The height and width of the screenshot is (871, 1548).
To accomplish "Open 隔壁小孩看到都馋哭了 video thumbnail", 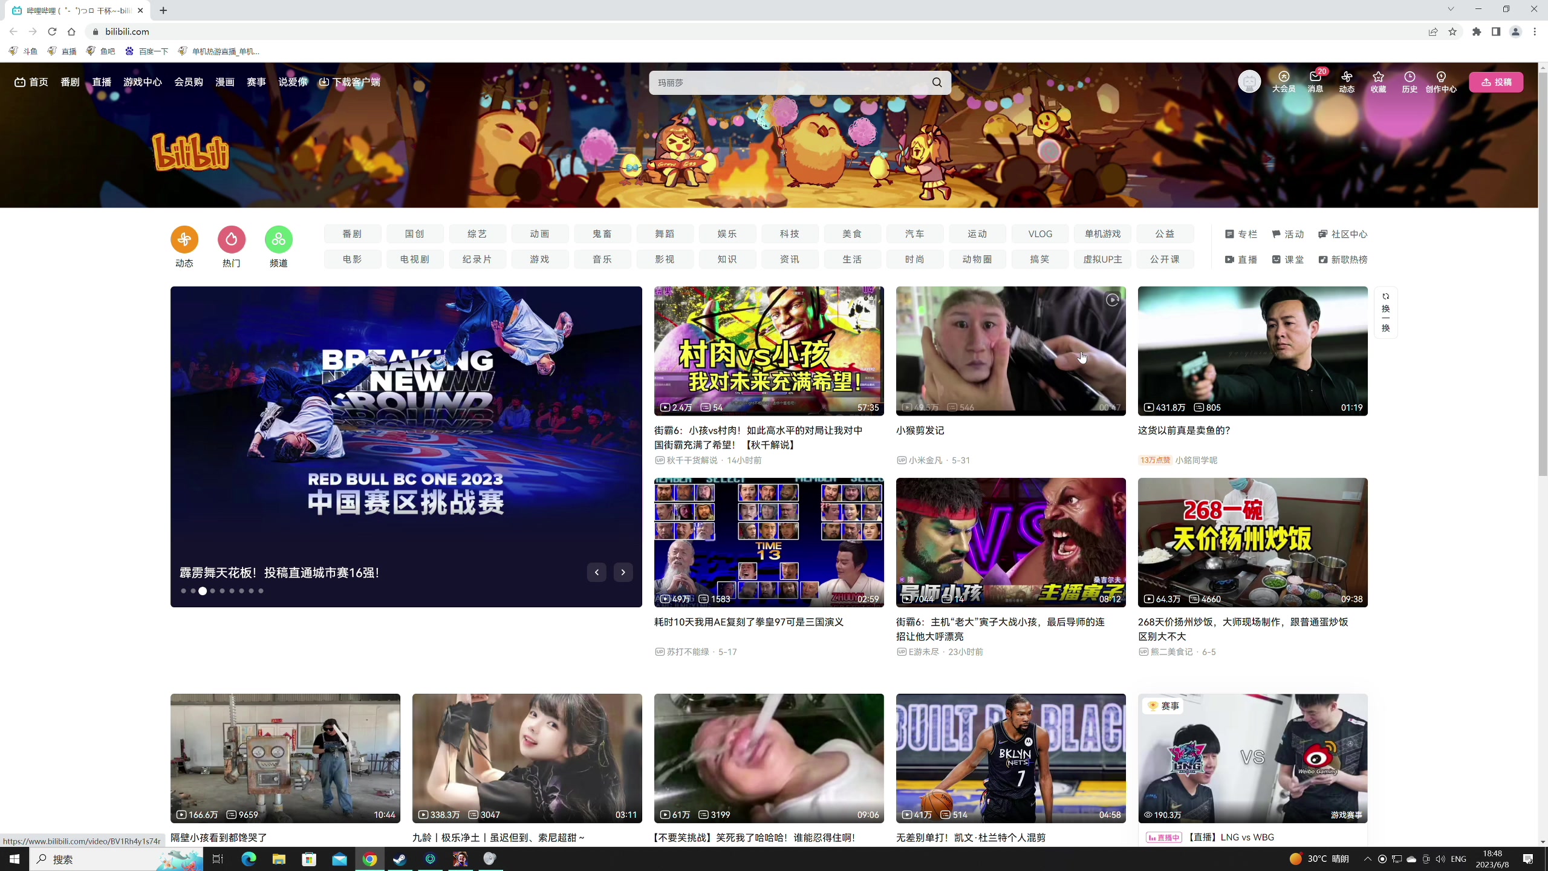I will [x=285, y=758].
